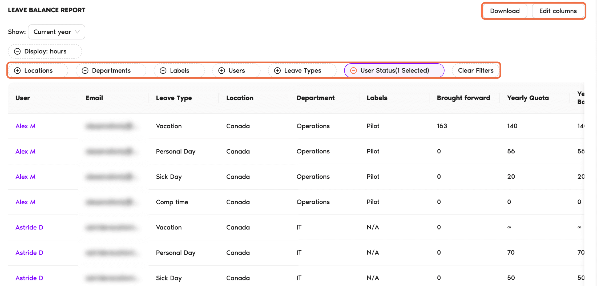Toggle the Display: hours chip
Screen dimensions: 597x286
click(45, 51)
